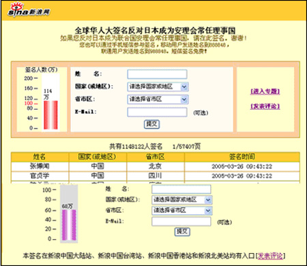Click the red 114万 signature bar chart

tap(50, 115)
